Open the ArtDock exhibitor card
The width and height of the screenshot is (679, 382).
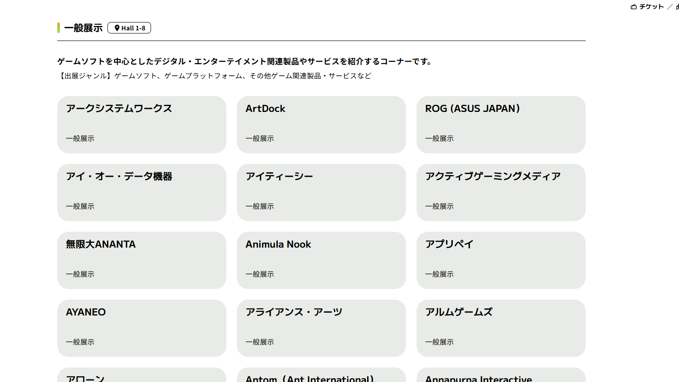pos(321,125)
